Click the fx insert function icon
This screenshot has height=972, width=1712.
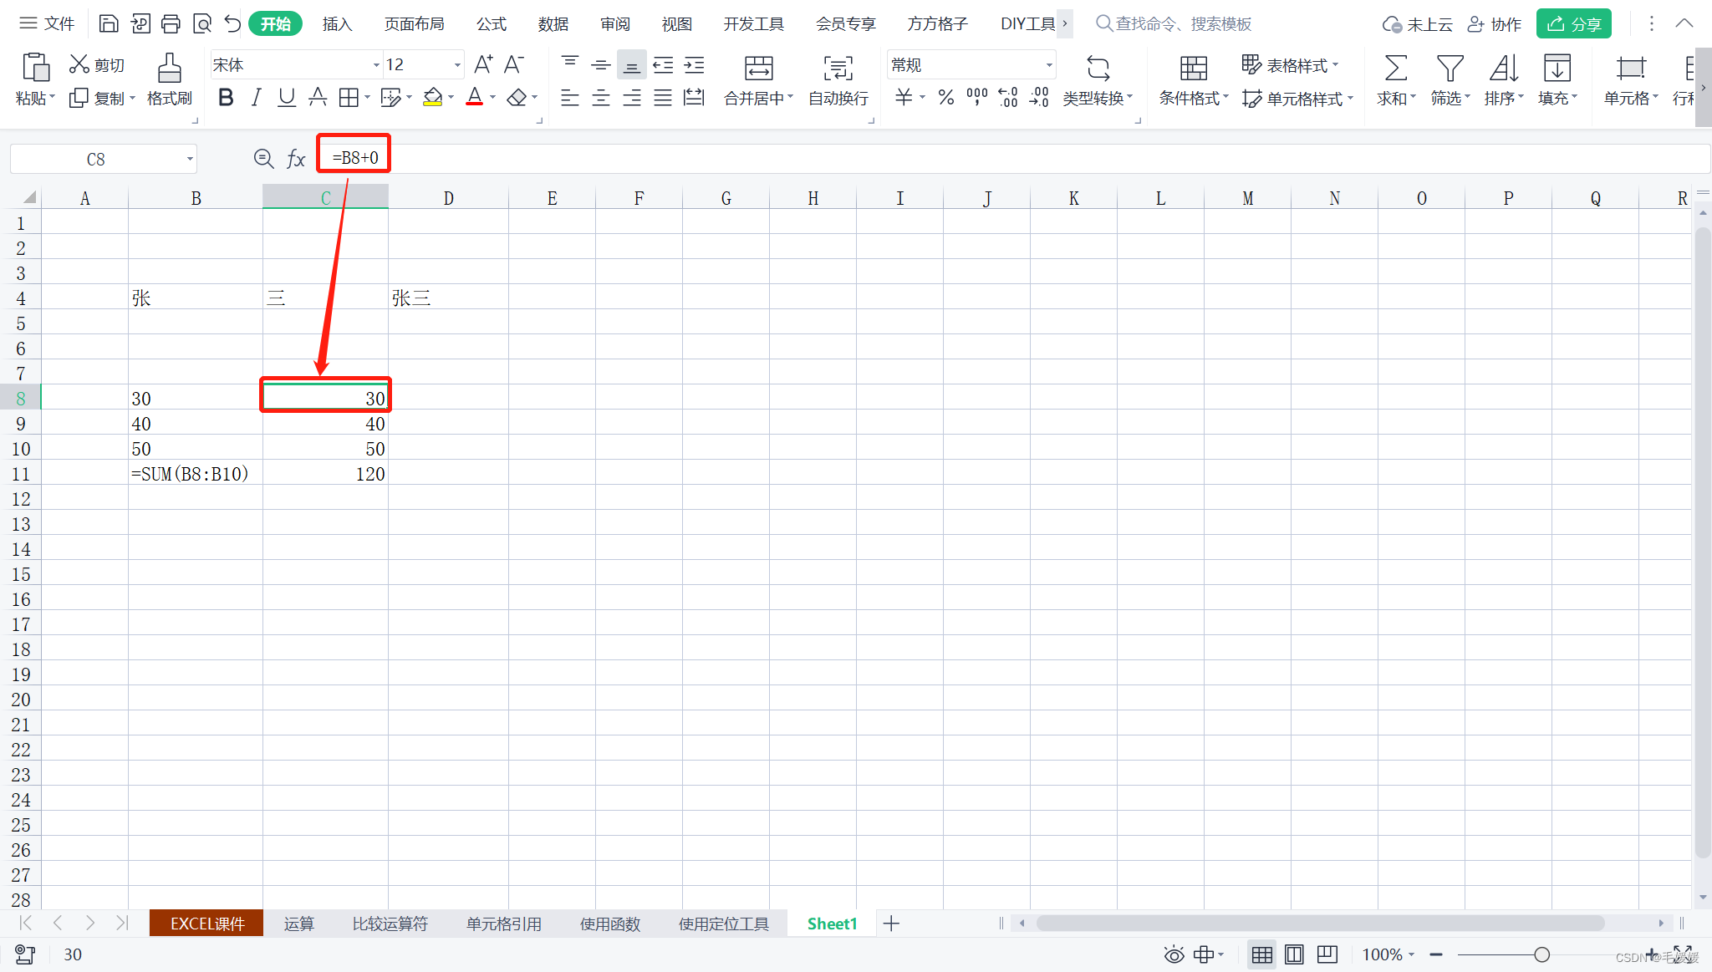point(296,159)
